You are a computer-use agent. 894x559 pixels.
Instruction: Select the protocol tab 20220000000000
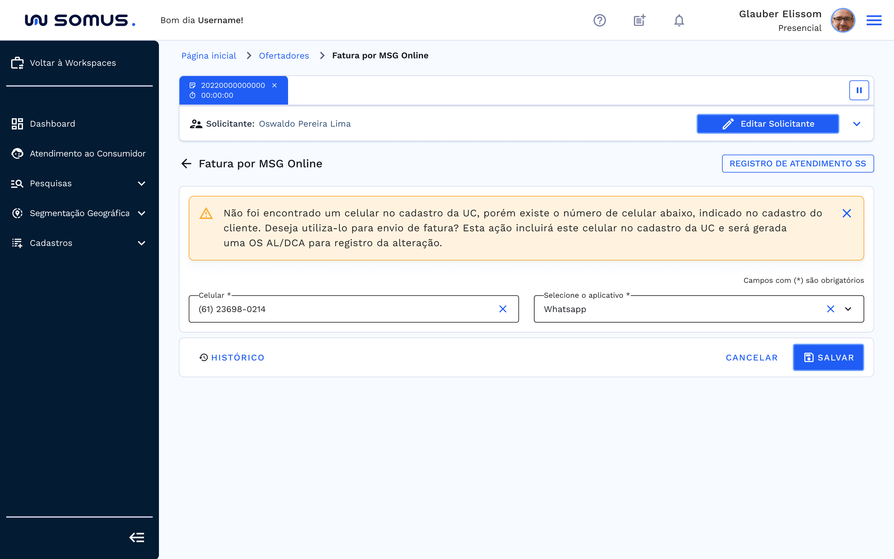click(x=233, y=86)
